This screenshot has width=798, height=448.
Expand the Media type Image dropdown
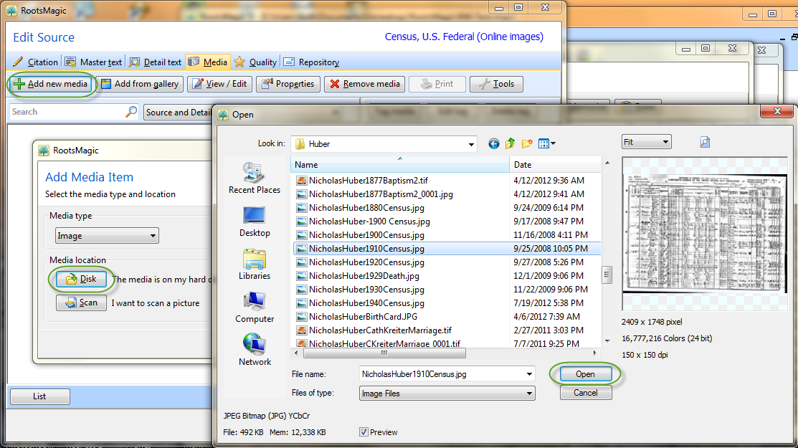(107, 236)
